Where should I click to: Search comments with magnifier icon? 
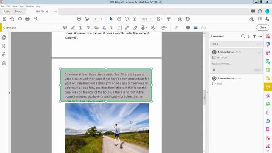pyautogui.click(x=243, y=36)
